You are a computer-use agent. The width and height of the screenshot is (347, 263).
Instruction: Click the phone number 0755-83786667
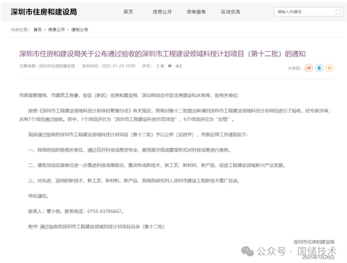104,211
